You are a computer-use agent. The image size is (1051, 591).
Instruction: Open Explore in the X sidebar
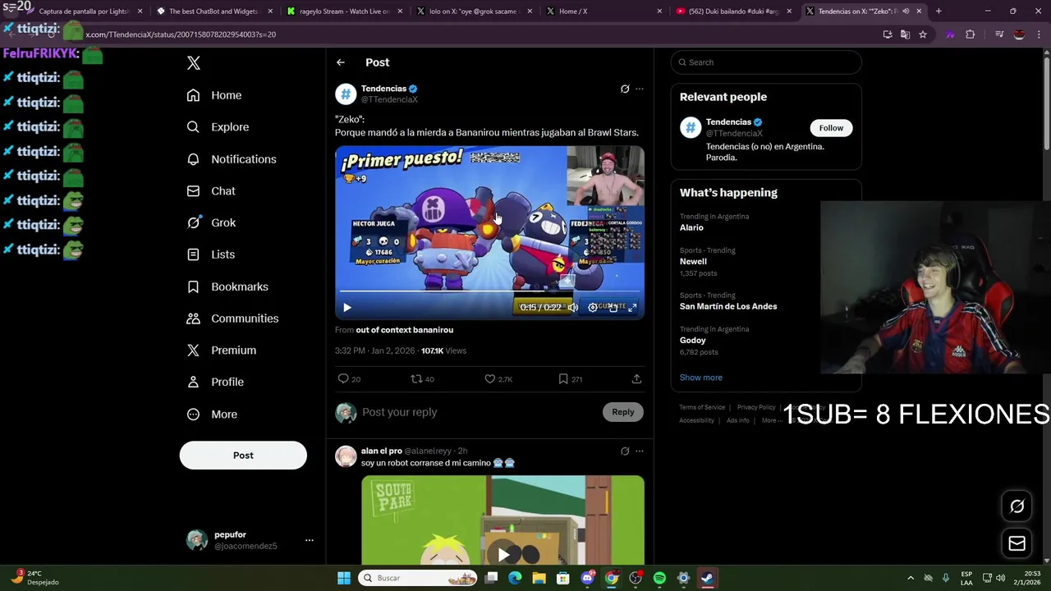[x=218, y=127]
